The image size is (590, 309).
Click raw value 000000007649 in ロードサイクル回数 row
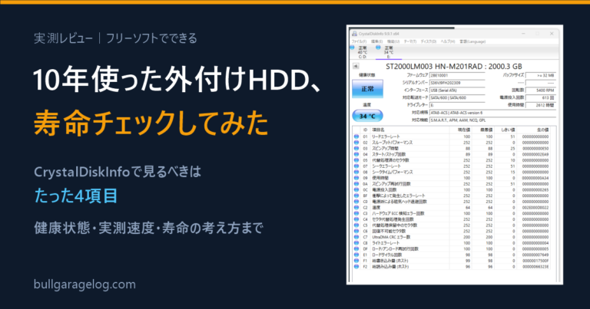535,255
